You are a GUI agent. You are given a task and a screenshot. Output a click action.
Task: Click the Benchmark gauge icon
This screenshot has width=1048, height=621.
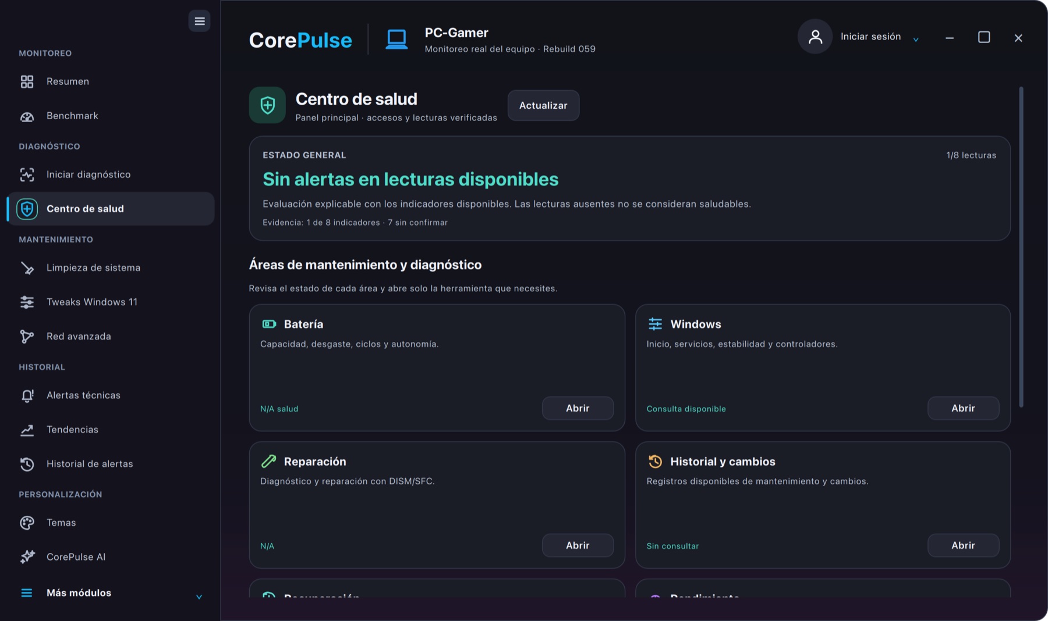27,116
